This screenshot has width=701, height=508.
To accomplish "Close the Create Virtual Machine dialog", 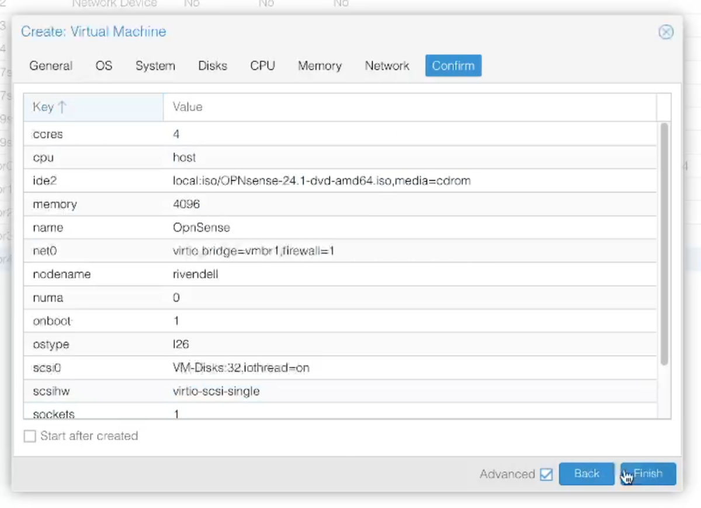I will click(665, 32).
